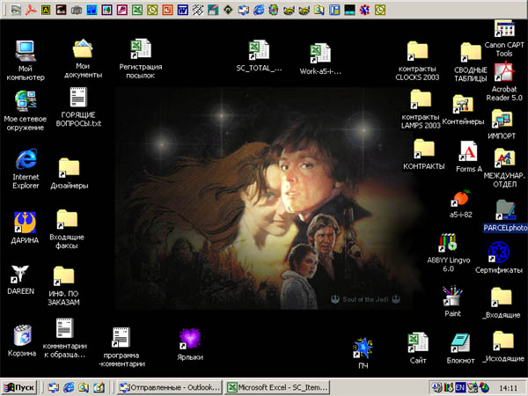
Task: Click the 14:11 system tray clock
Action: 508,387
